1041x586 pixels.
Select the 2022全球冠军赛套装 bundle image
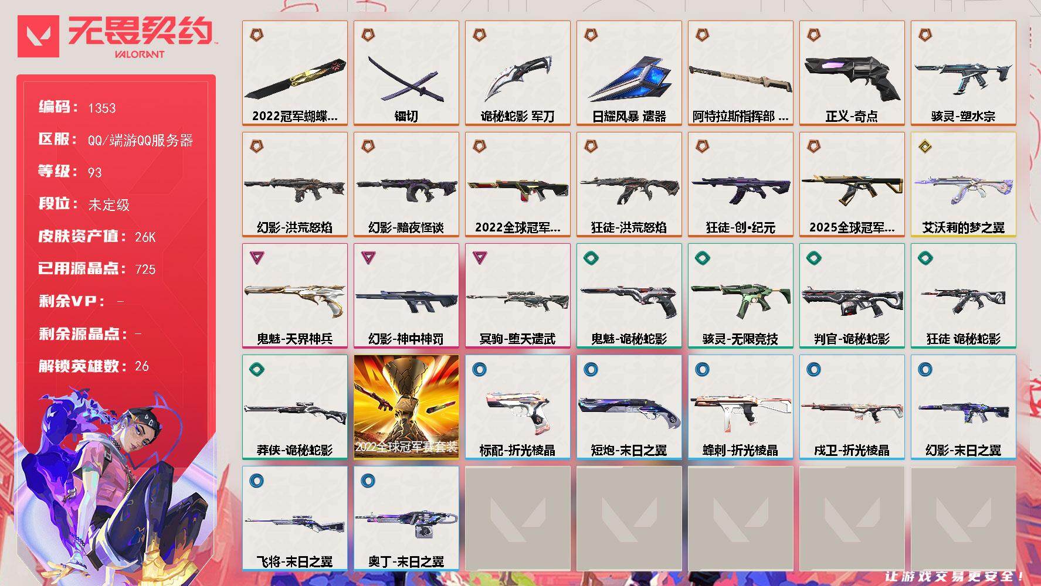[x=406, y=407]
